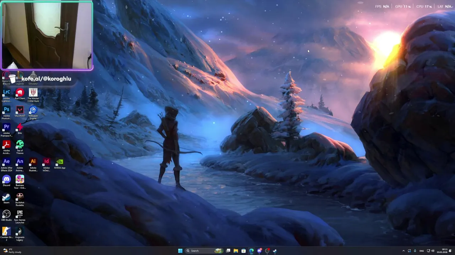Select the Blitz desktop icon
This screenshot has height=255, width=455.
coord(20,129)
